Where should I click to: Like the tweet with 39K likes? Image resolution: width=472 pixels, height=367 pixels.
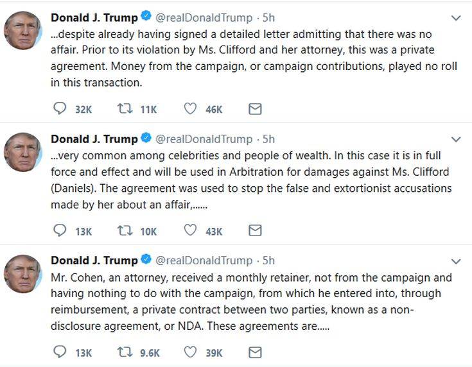(190, 352)
